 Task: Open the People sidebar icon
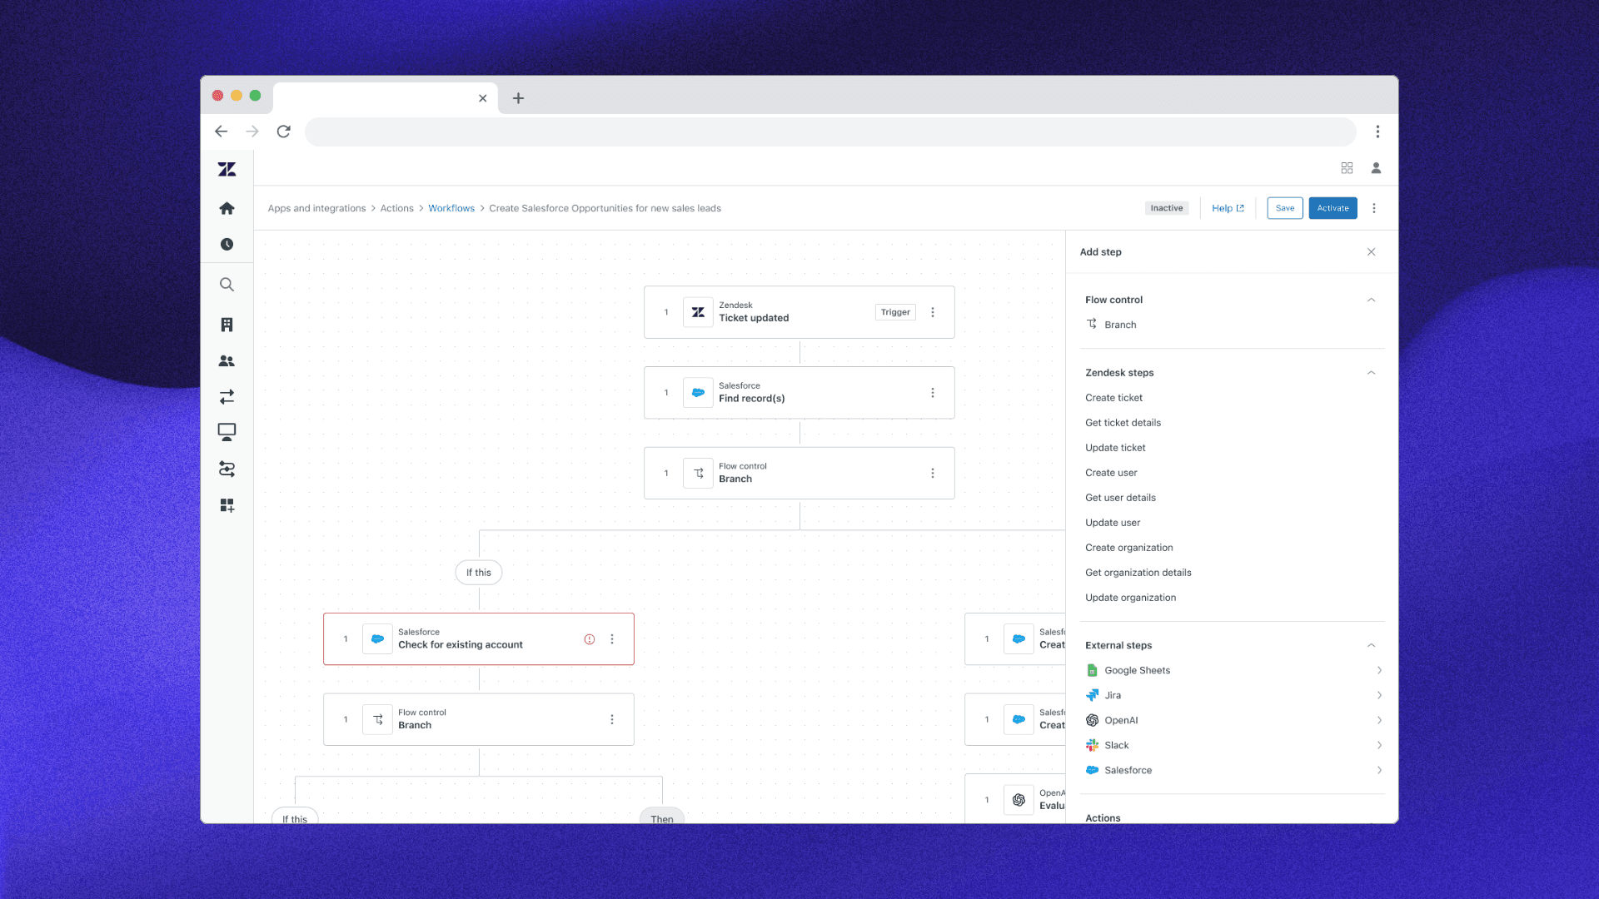tap(227, 361)
